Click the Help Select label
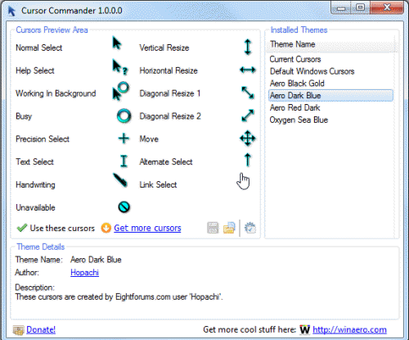This screenshot has height=340, width=409. point(35,70)
